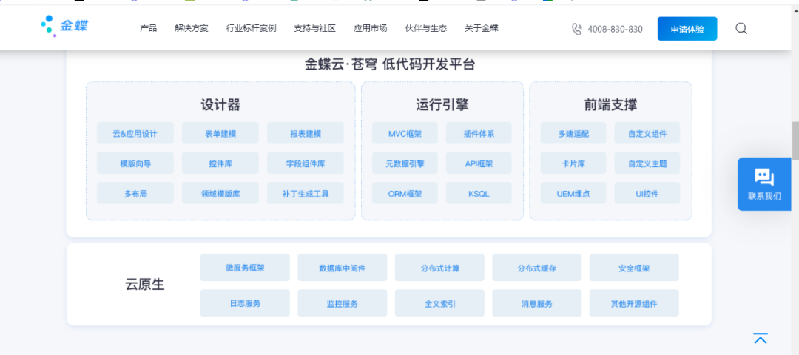This screenshot has height=355, width=799.
Task: Open the 解决方案 menu
Action: click(x=191, y=29)
